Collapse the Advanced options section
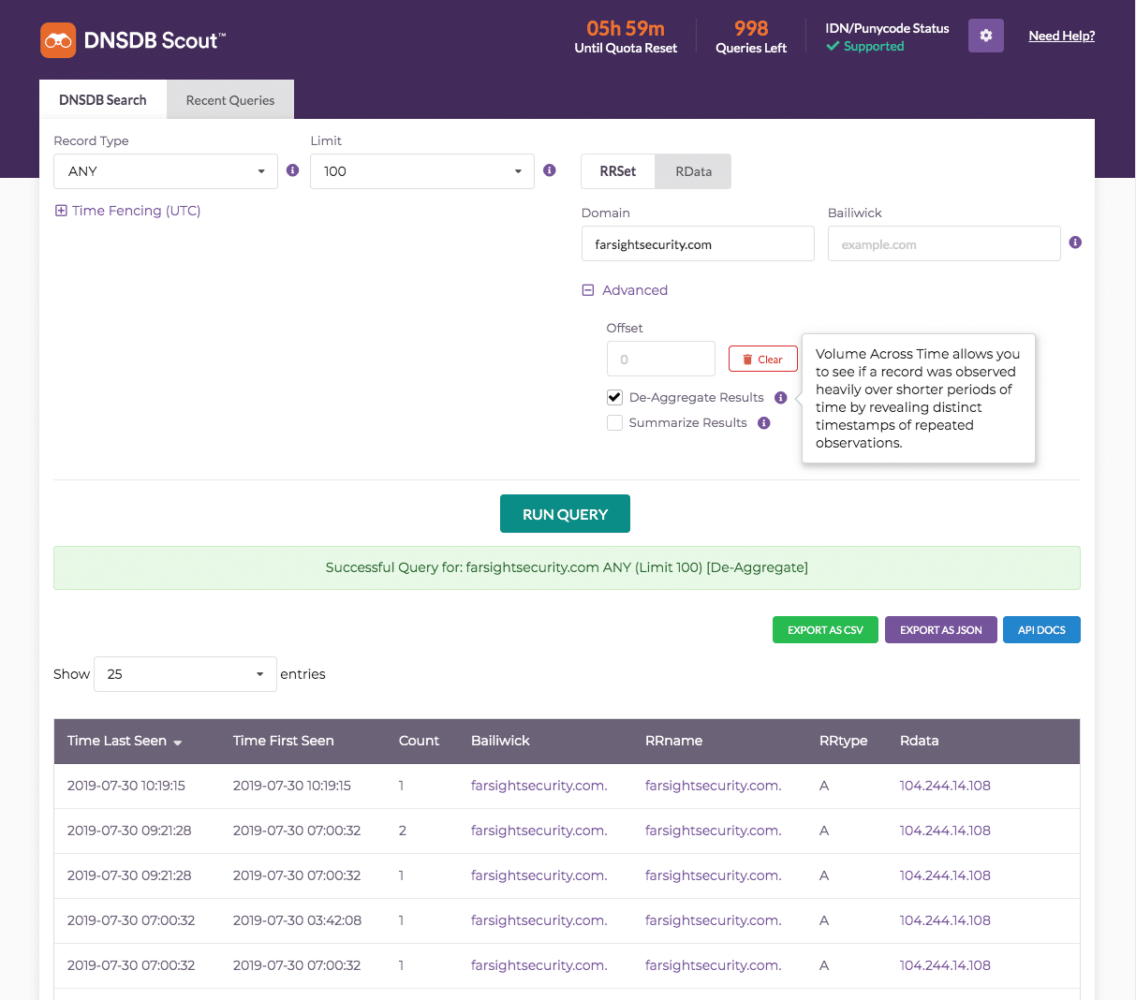 pyautogui.click(x=626, y=290)
